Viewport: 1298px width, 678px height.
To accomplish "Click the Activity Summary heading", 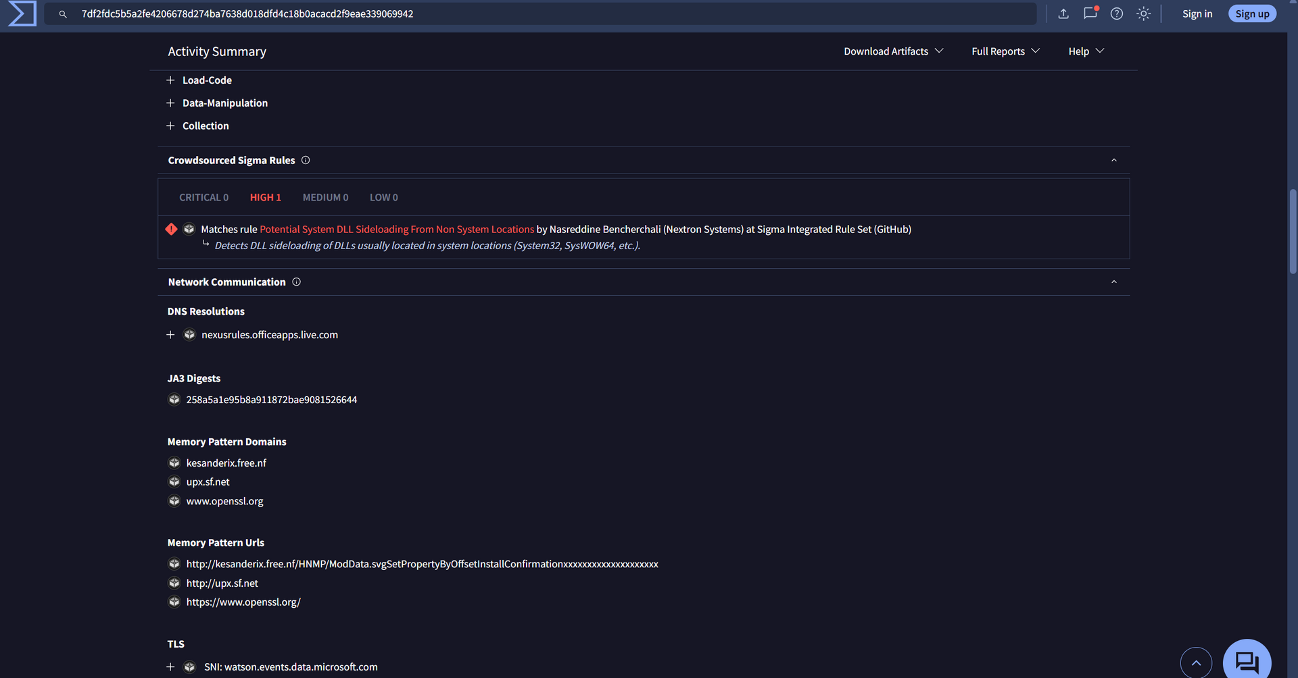I will point(217,51).
